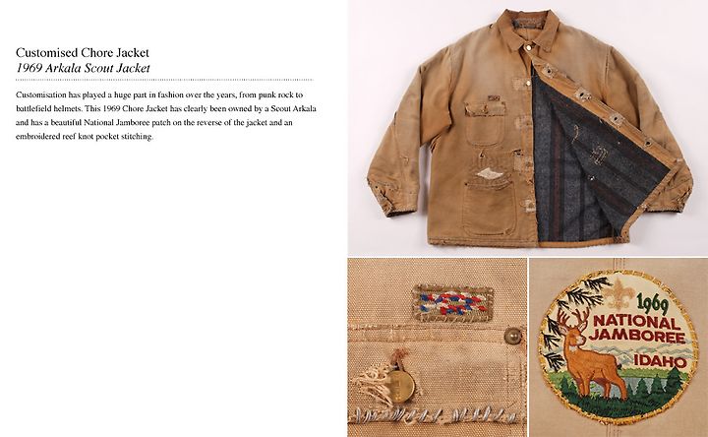Open the main chore jacket photo
This screenshot has width=708, height=437.
pyautogui.click(x=528, y=128)
